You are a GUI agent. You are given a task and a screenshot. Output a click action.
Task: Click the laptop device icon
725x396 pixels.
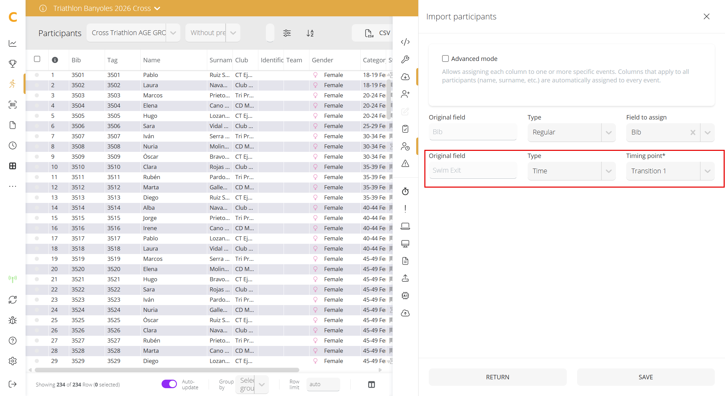405,226
